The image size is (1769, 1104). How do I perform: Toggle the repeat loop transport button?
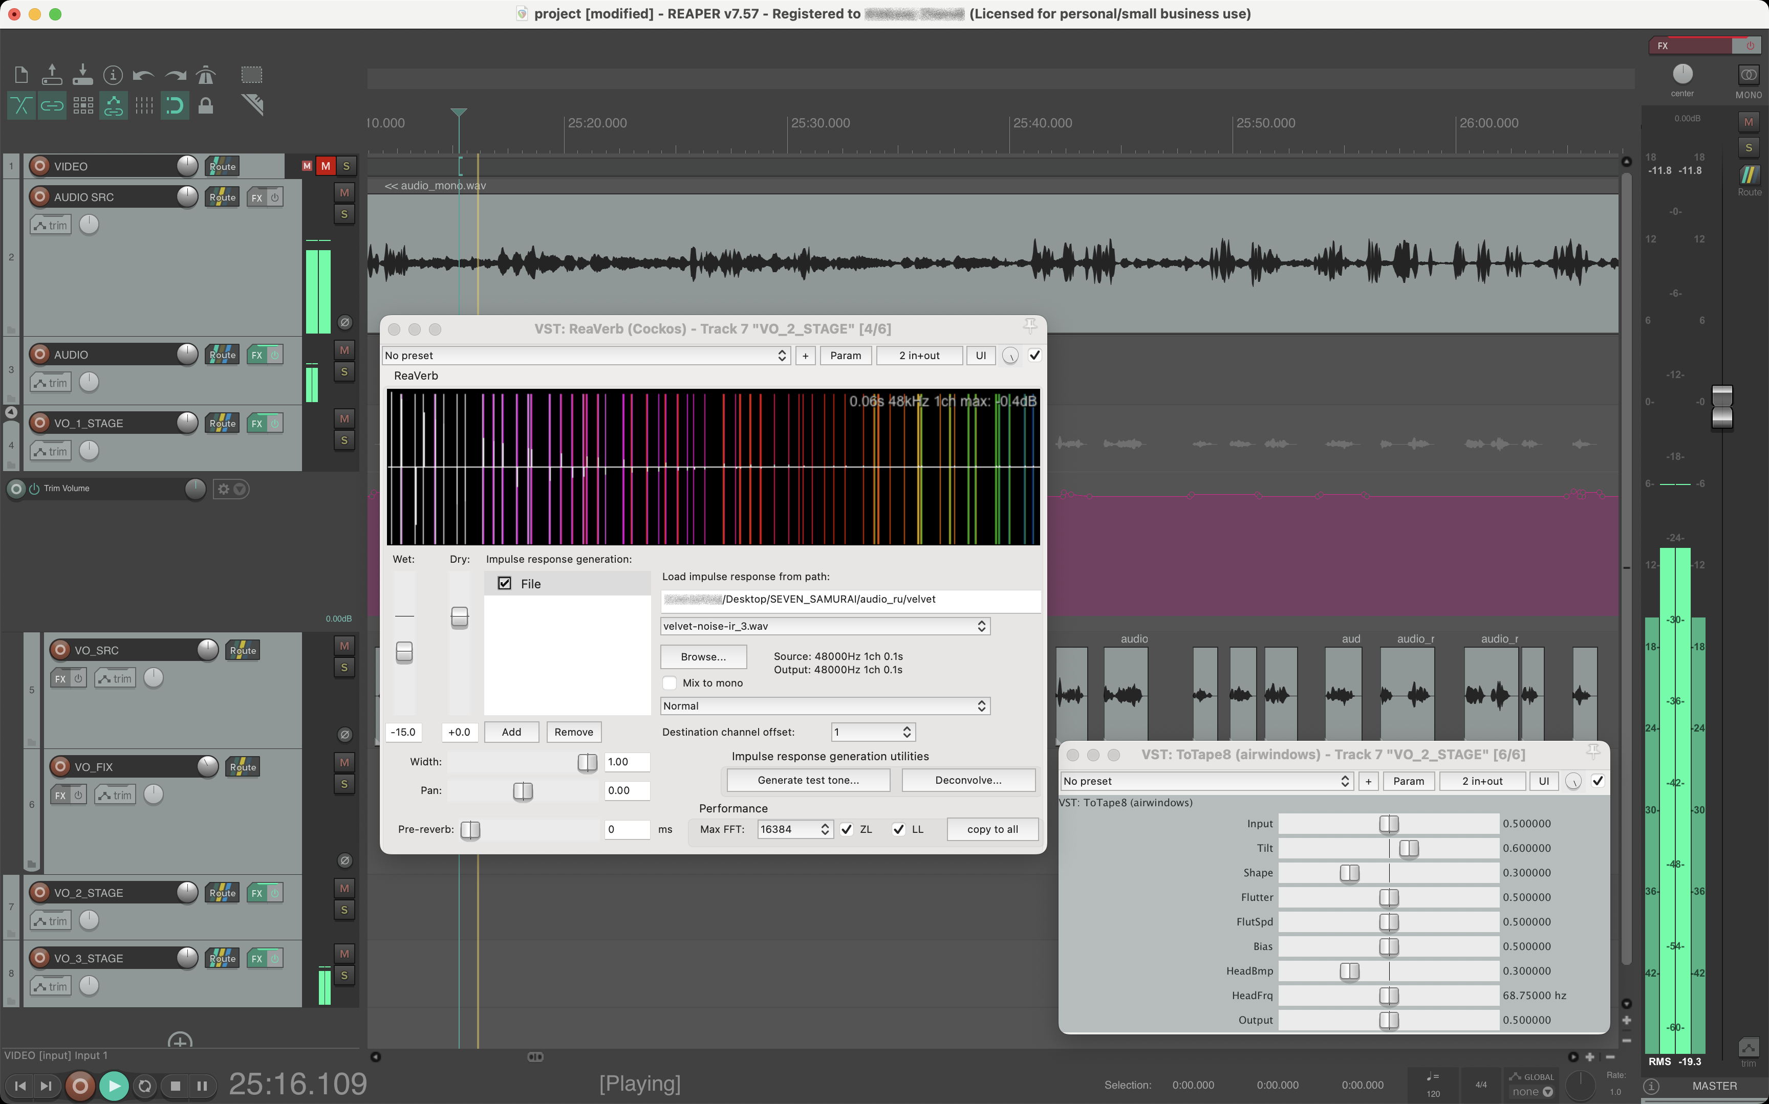point(145,1086)
